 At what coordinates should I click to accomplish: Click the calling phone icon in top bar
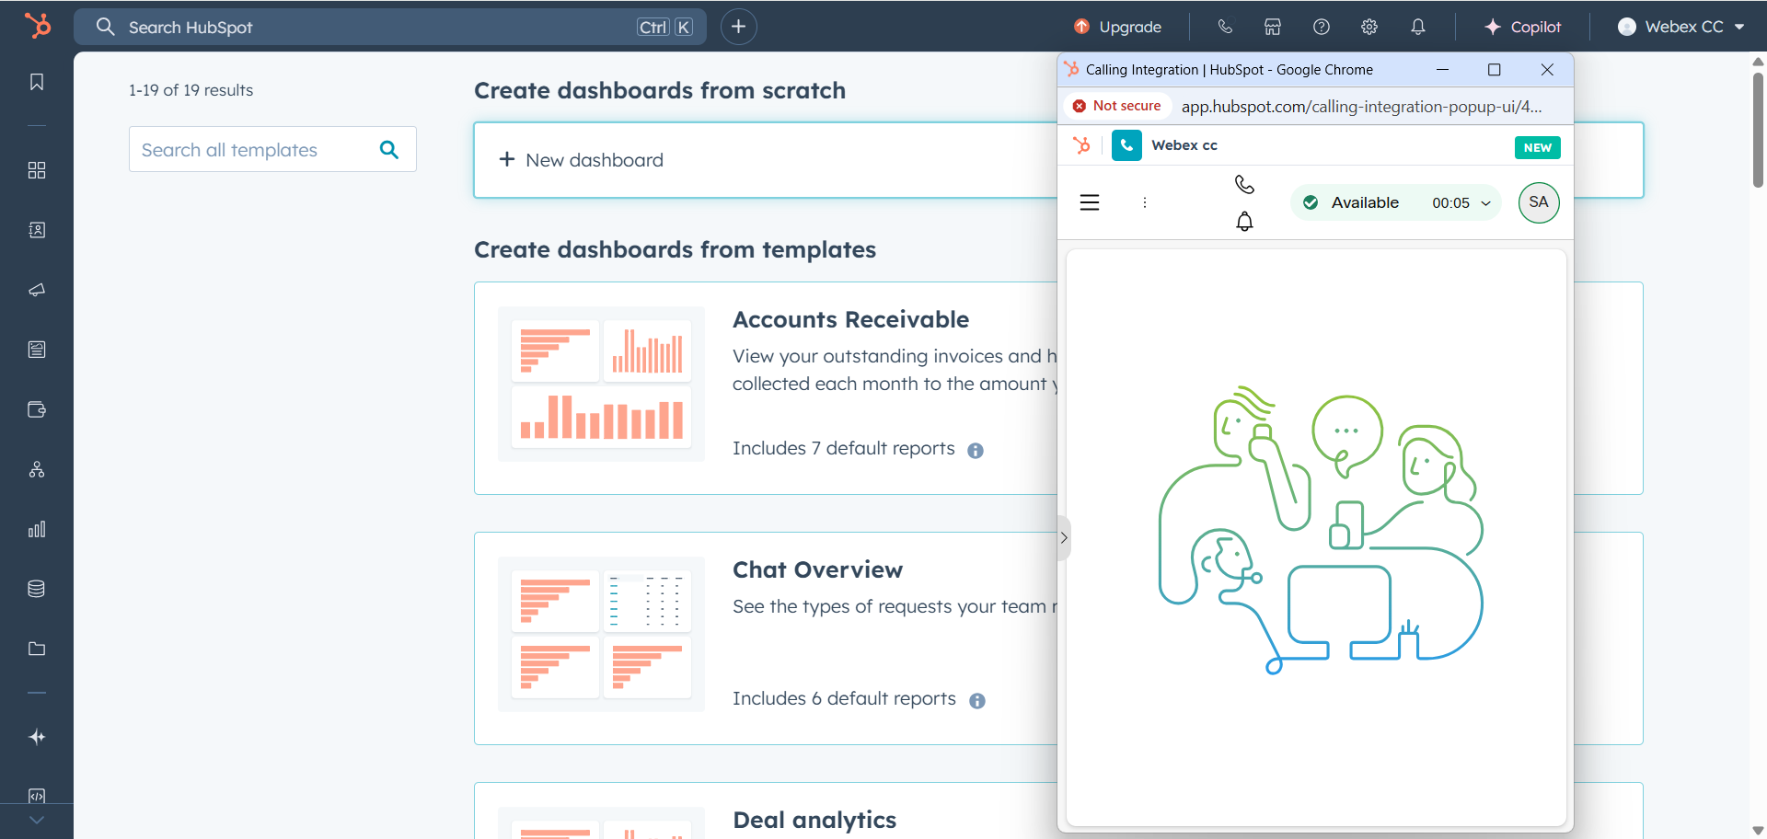[1225, 27]
